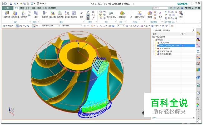Open the Properties (属性) ribbon button
The image size is (203, 125).
pos(36,14)
